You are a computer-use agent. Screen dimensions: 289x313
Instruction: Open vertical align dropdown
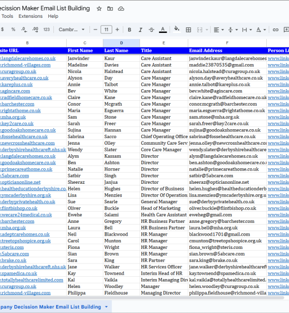click(233, 30)
